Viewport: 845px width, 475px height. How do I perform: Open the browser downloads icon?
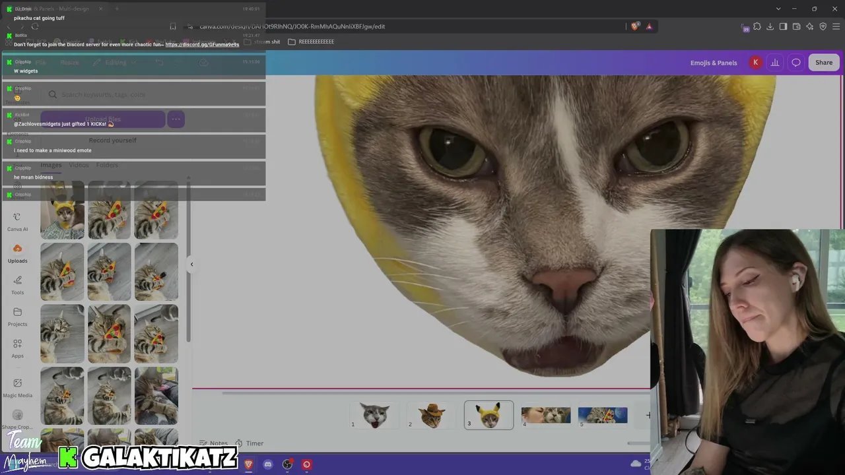click(770, 26)
